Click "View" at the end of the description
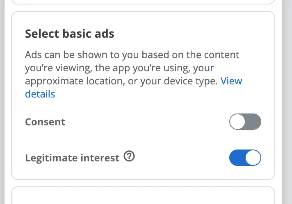Viewport: 292px width, 204px height. (x=231, y=81)
